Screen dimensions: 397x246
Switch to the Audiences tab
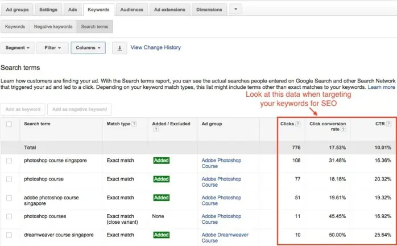131,10
